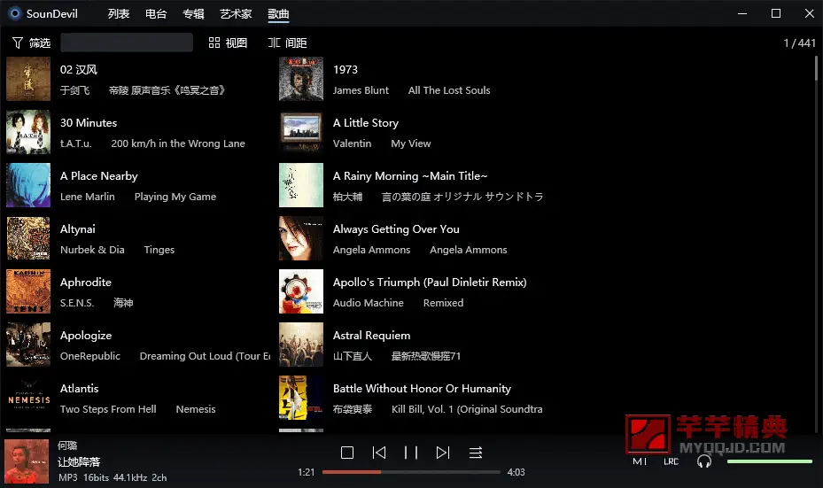Click the song list vertical scrollbar
Image resolution: width=823 pixels, height=488 pixels.
(x=816, y=68)
